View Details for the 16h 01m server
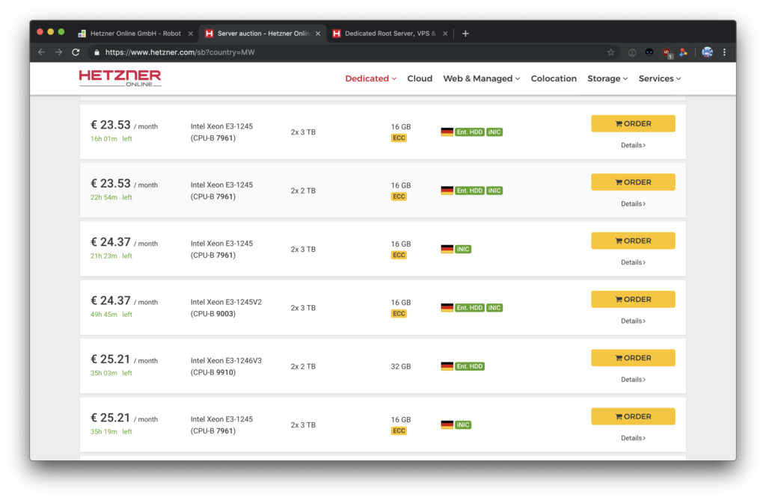 tap(633, 145)
